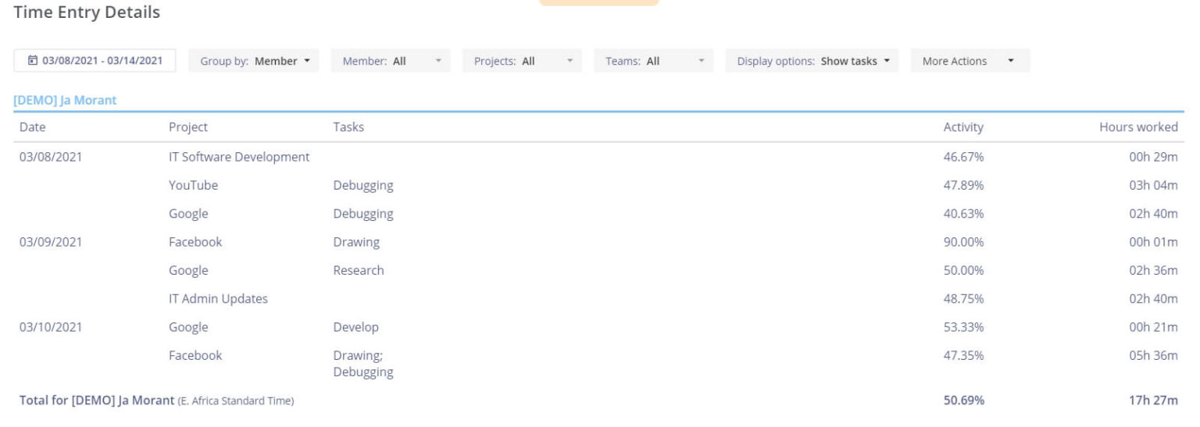
Task: Select the 03/10/2021 date cell
Action: (x=51, y=327)
